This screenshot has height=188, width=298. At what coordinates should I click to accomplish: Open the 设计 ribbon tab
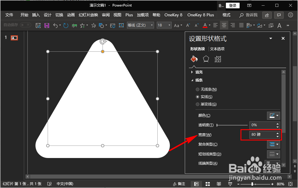pos(47,15)
